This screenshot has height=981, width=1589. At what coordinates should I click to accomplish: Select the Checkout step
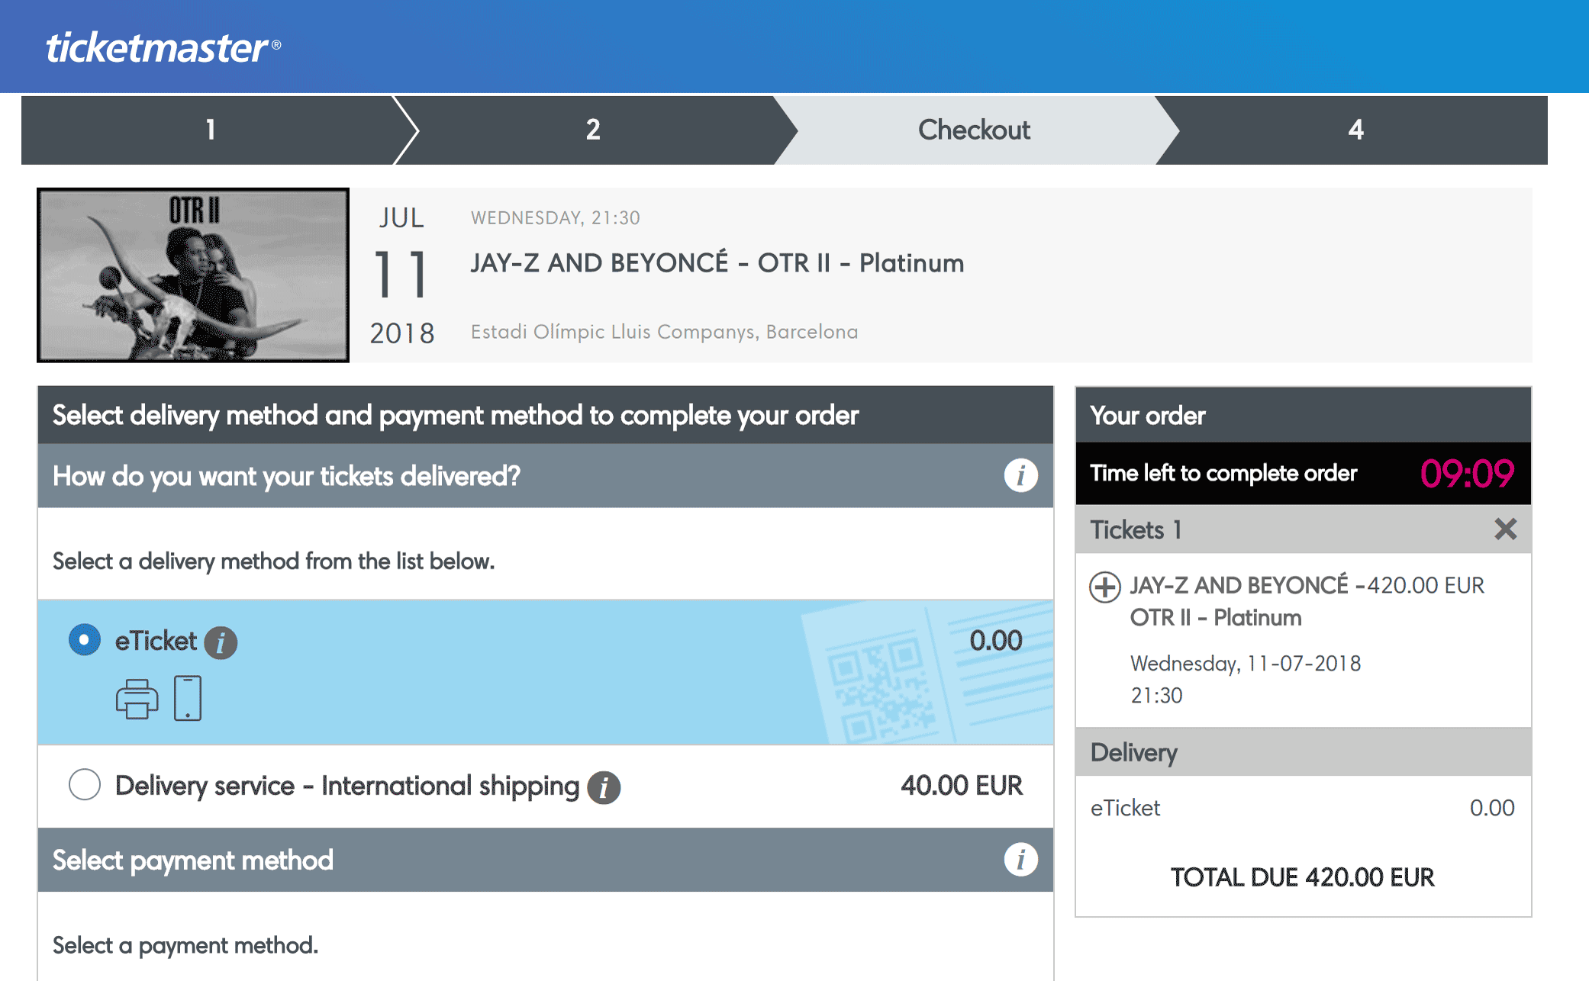pos(974,130)
